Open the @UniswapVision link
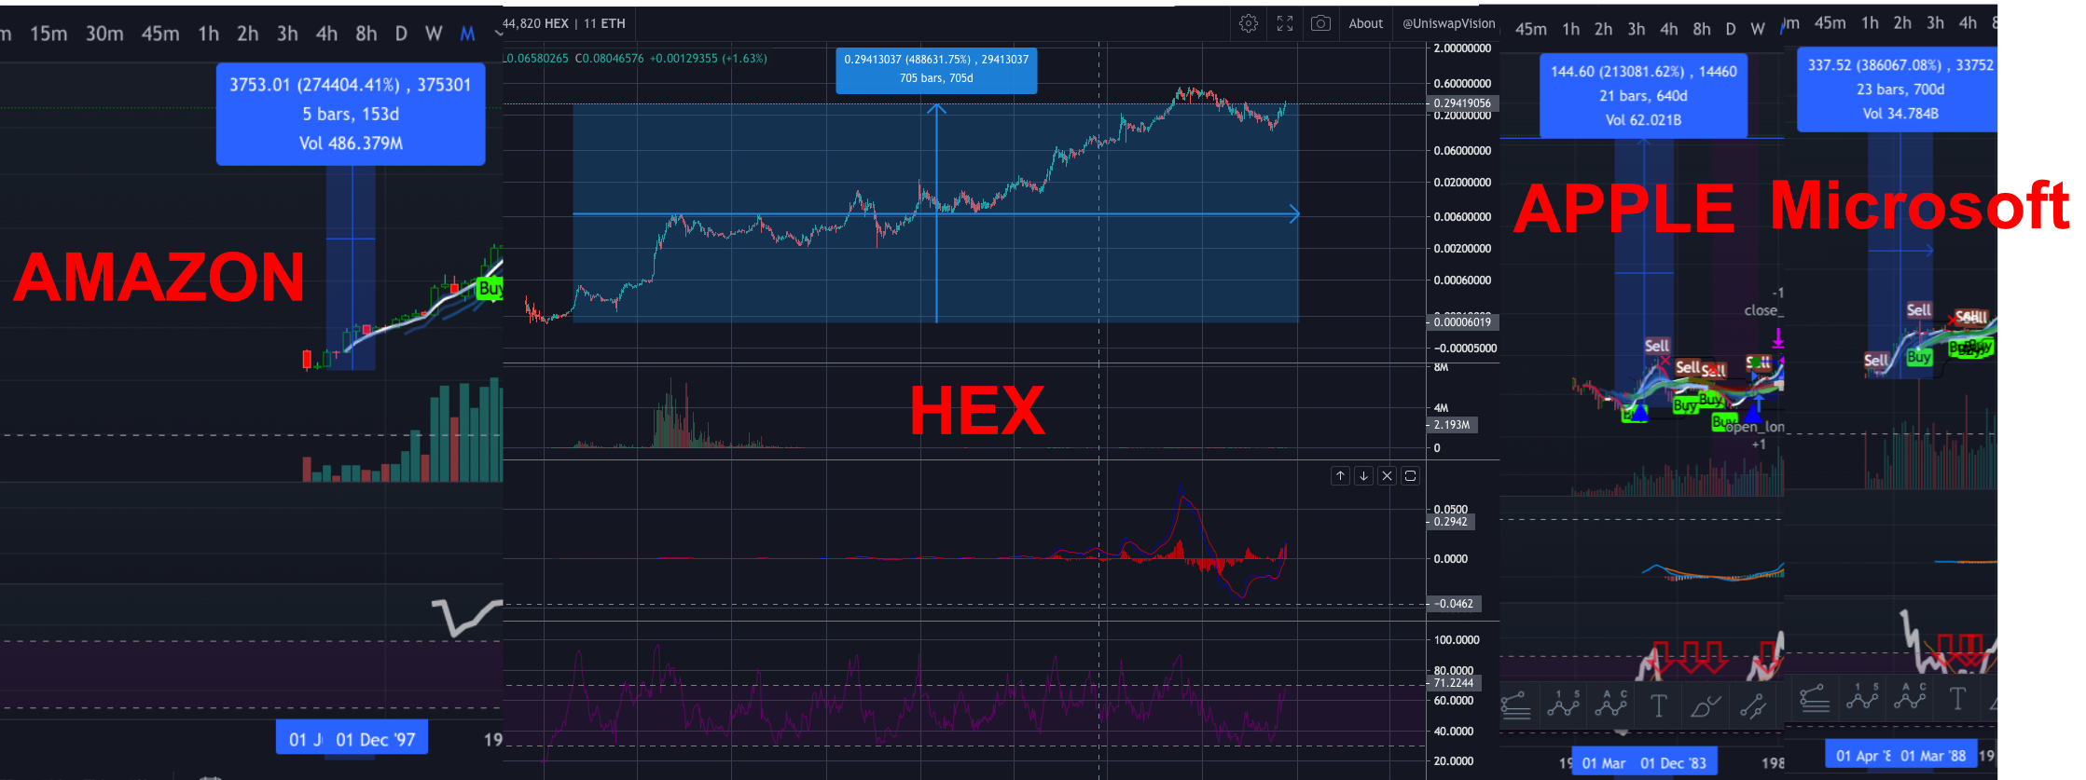Image resolution: width=2086 pixels, height=780 pixels. tap(1449, 23)
